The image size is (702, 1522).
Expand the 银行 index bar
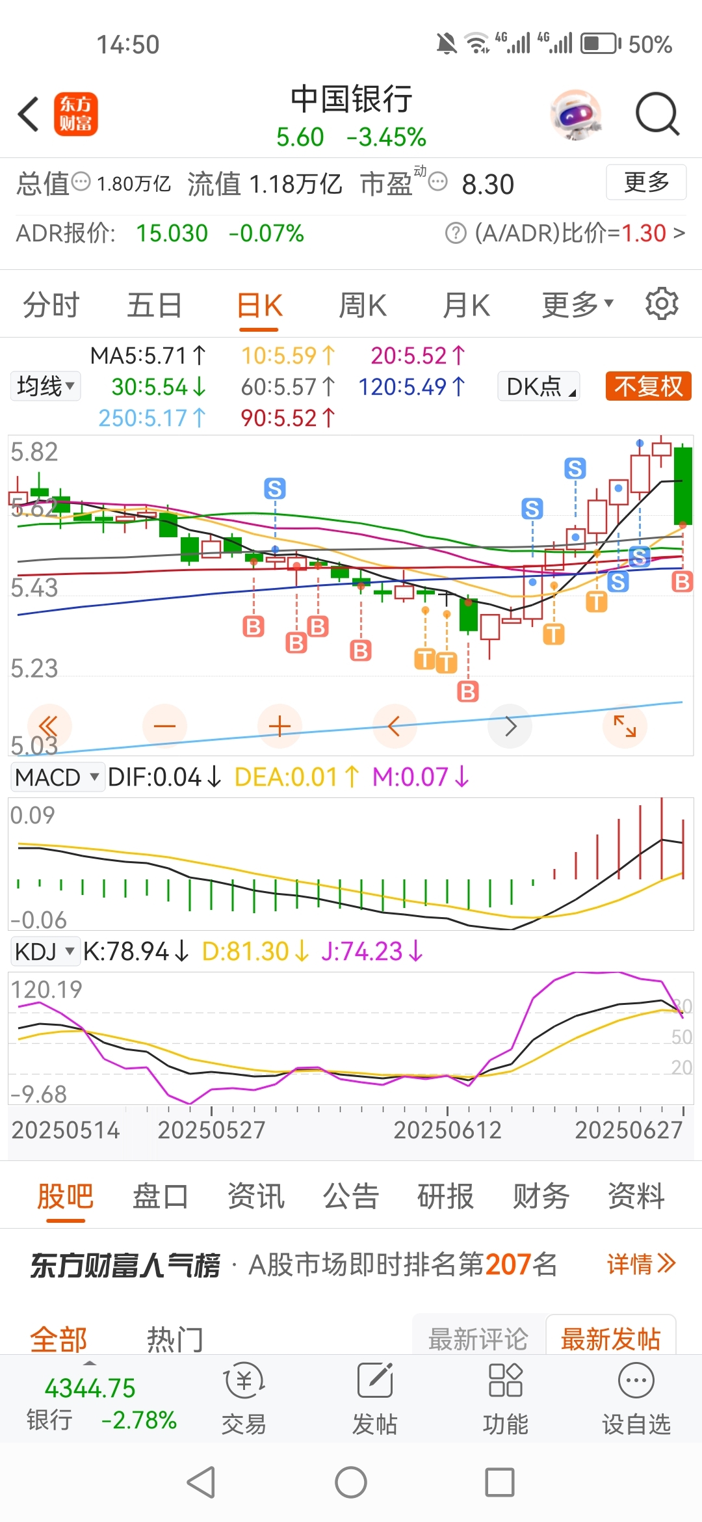pyautogui.click(x=101, y=1398)
